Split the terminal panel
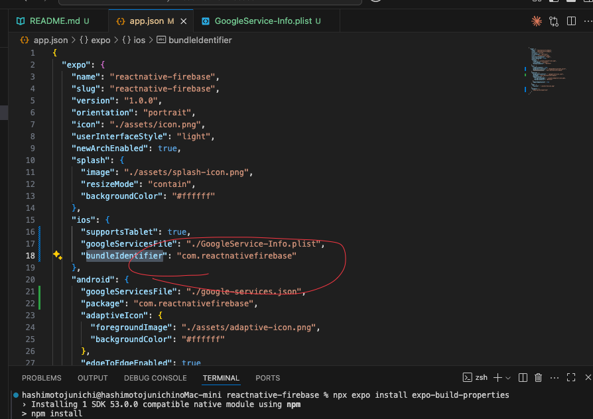 coord(523,377)
